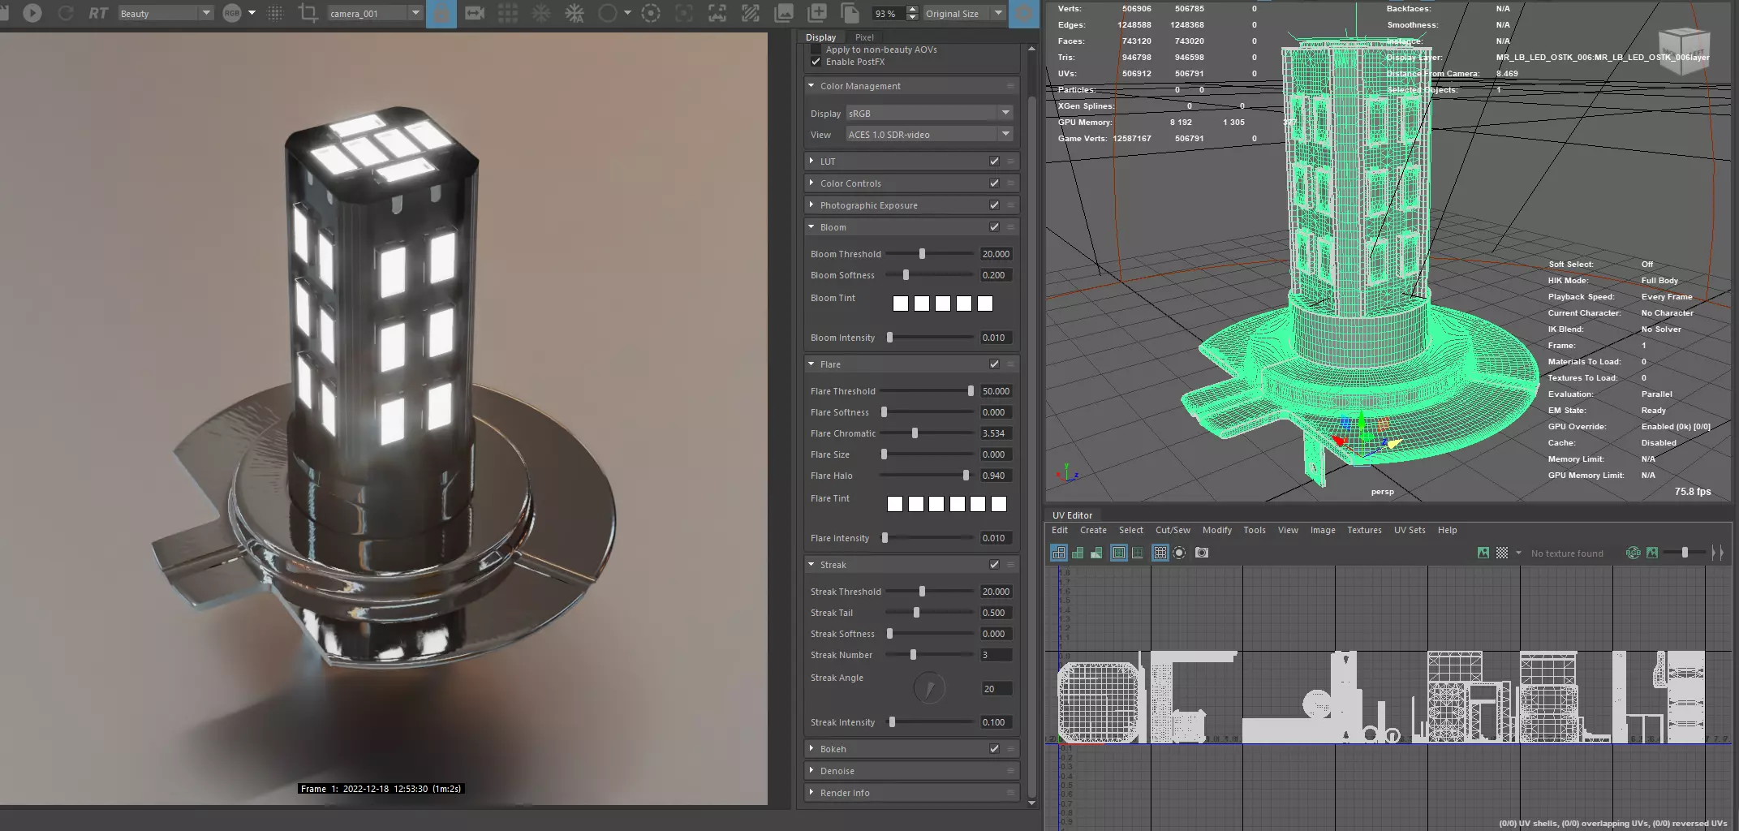
Task: Increase zoom percentage with the up stepper
Action: pos(912,9)
